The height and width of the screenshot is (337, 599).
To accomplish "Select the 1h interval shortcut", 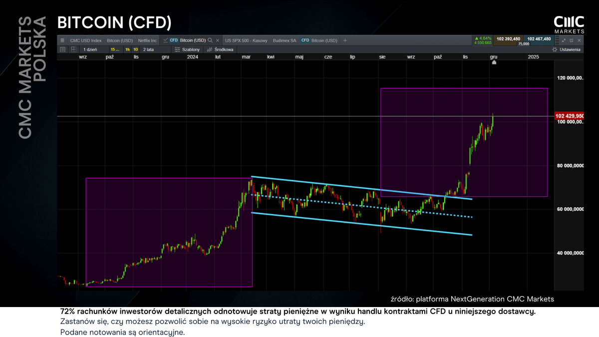I will click(127, 49).
